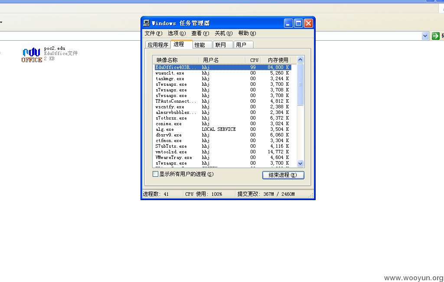
Task: Select the almsrvbubblex... process
Action: click(176, 113)
